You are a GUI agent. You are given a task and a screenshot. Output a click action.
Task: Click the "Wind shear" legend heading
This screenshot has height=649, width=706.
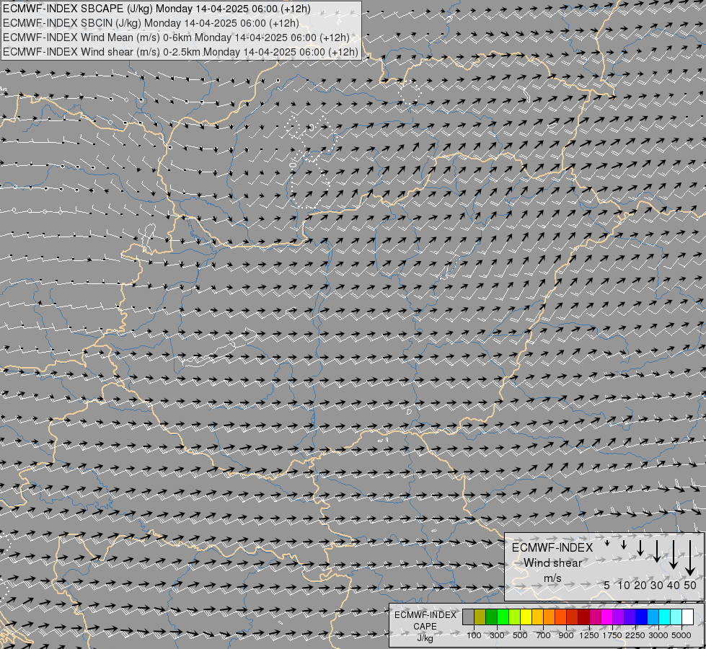(552, 563)
